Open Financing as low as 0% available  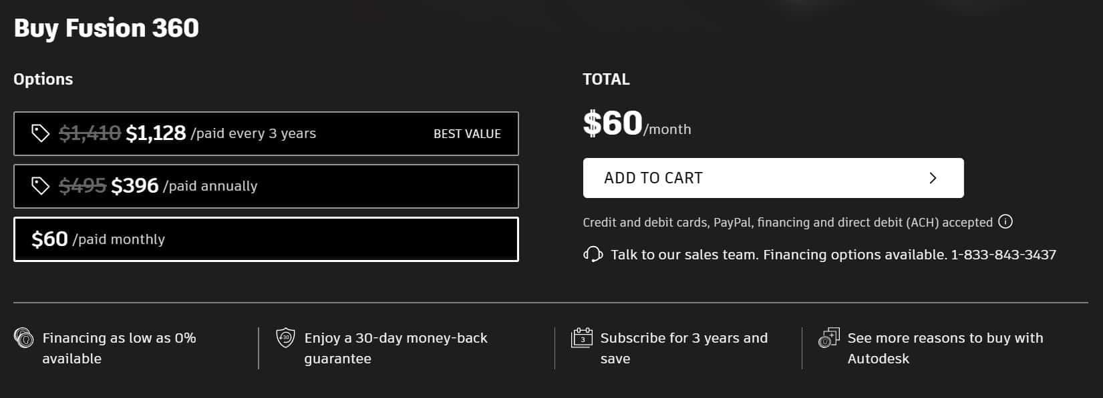[x=119, y=348]
